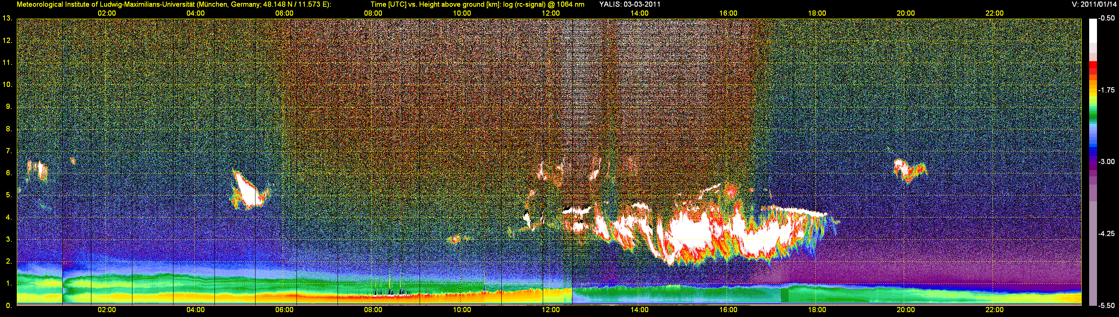Click the -1.75 colorbar value
This screenshot has width=1119, height=317.
click(1106, 90)
